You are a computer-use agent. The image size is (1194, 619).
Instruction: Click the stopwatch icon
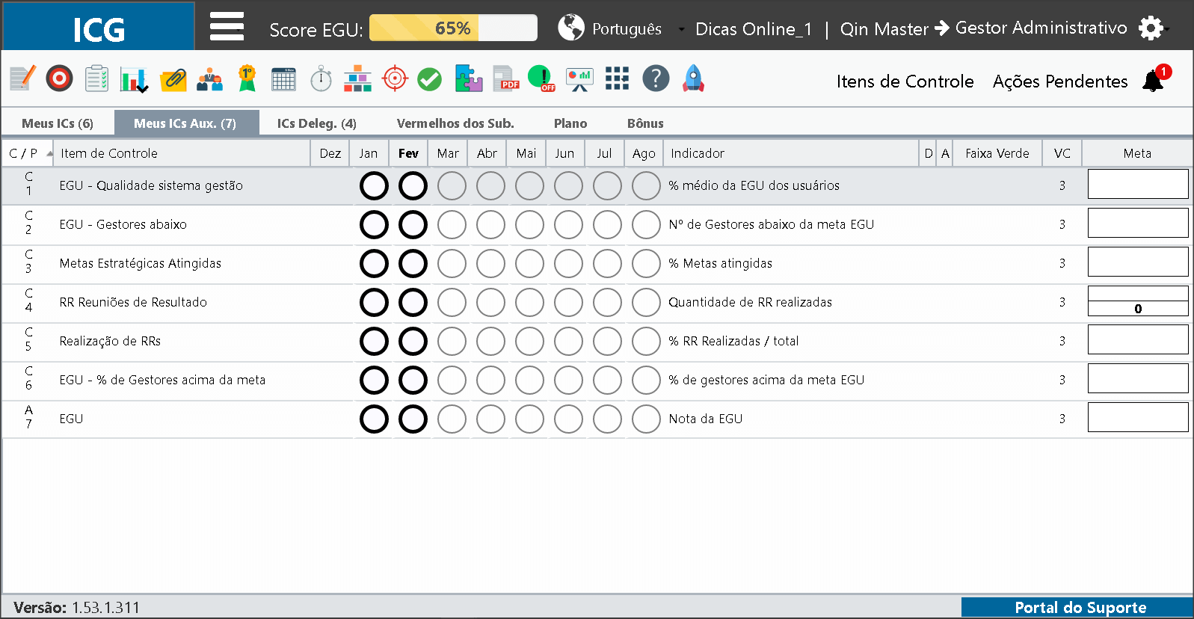[x=321, y=78]
